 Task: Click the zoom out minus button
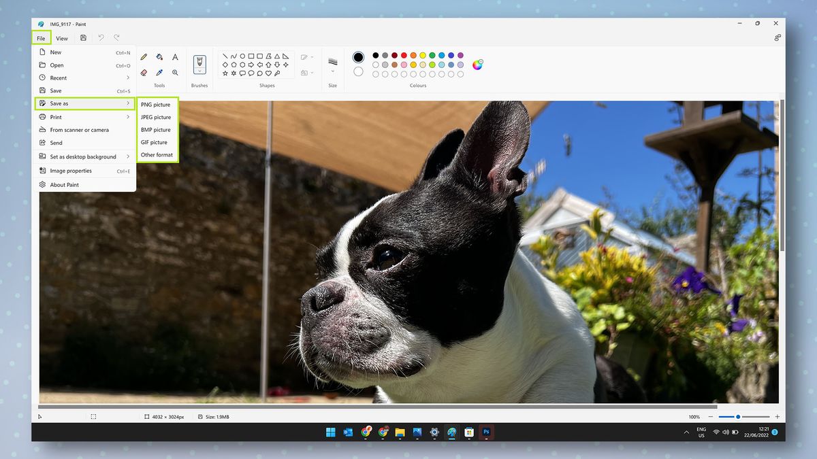coord(712,417)
